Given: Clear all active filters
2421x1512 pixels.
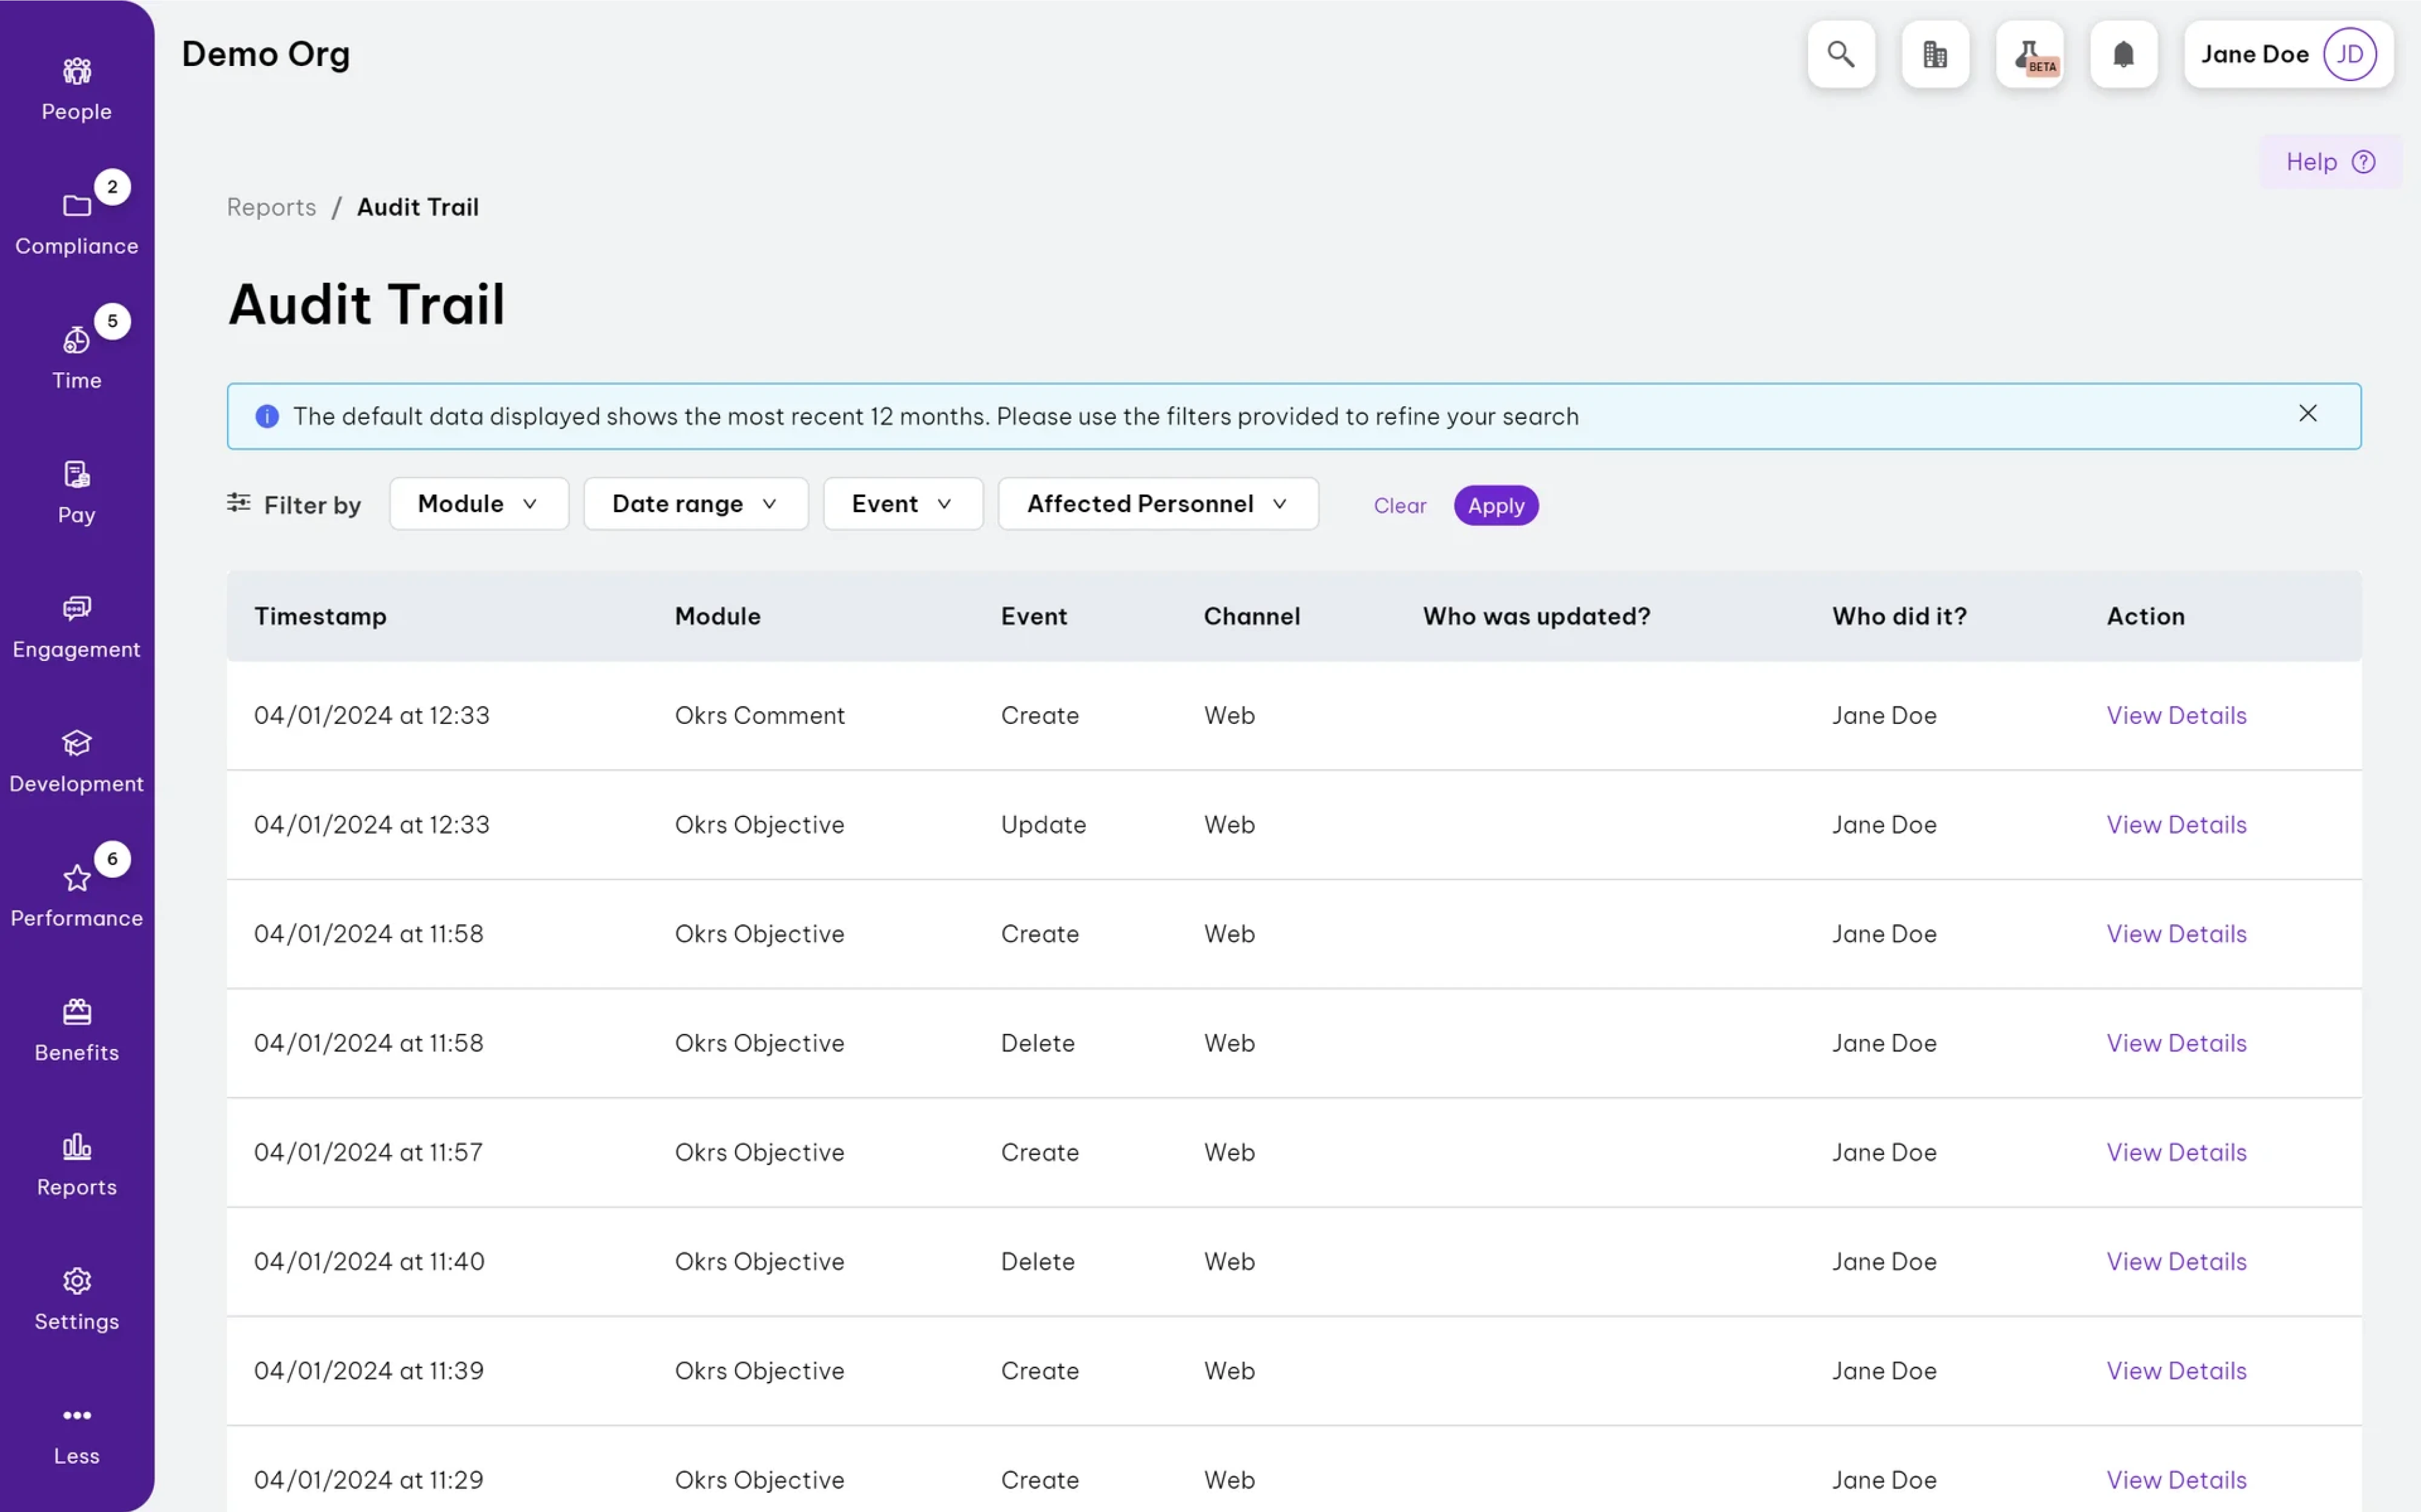Looking at the screenshot, I should pyautogui.click(x=1399, y=505).
